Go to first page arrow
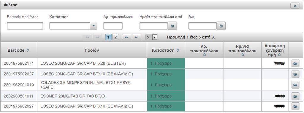The height and width of the screenshot is (113, 304). [x=87, y=37]
